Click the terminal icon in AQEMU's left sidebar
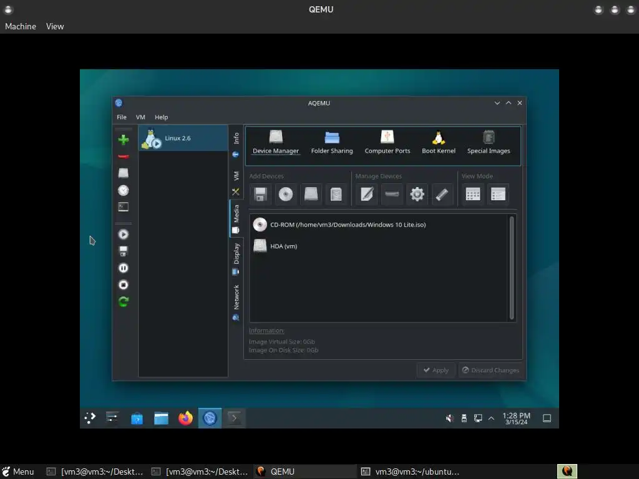639x479 pixels. click(x=123, y=207)
